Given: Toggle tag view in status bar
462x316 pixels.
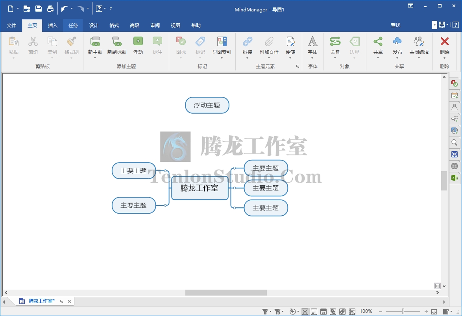Looking at the screenshot, I should 342,312.
